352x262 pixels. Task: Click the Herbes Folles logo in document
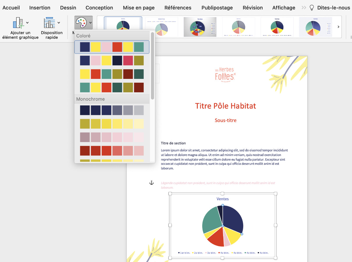225,75
